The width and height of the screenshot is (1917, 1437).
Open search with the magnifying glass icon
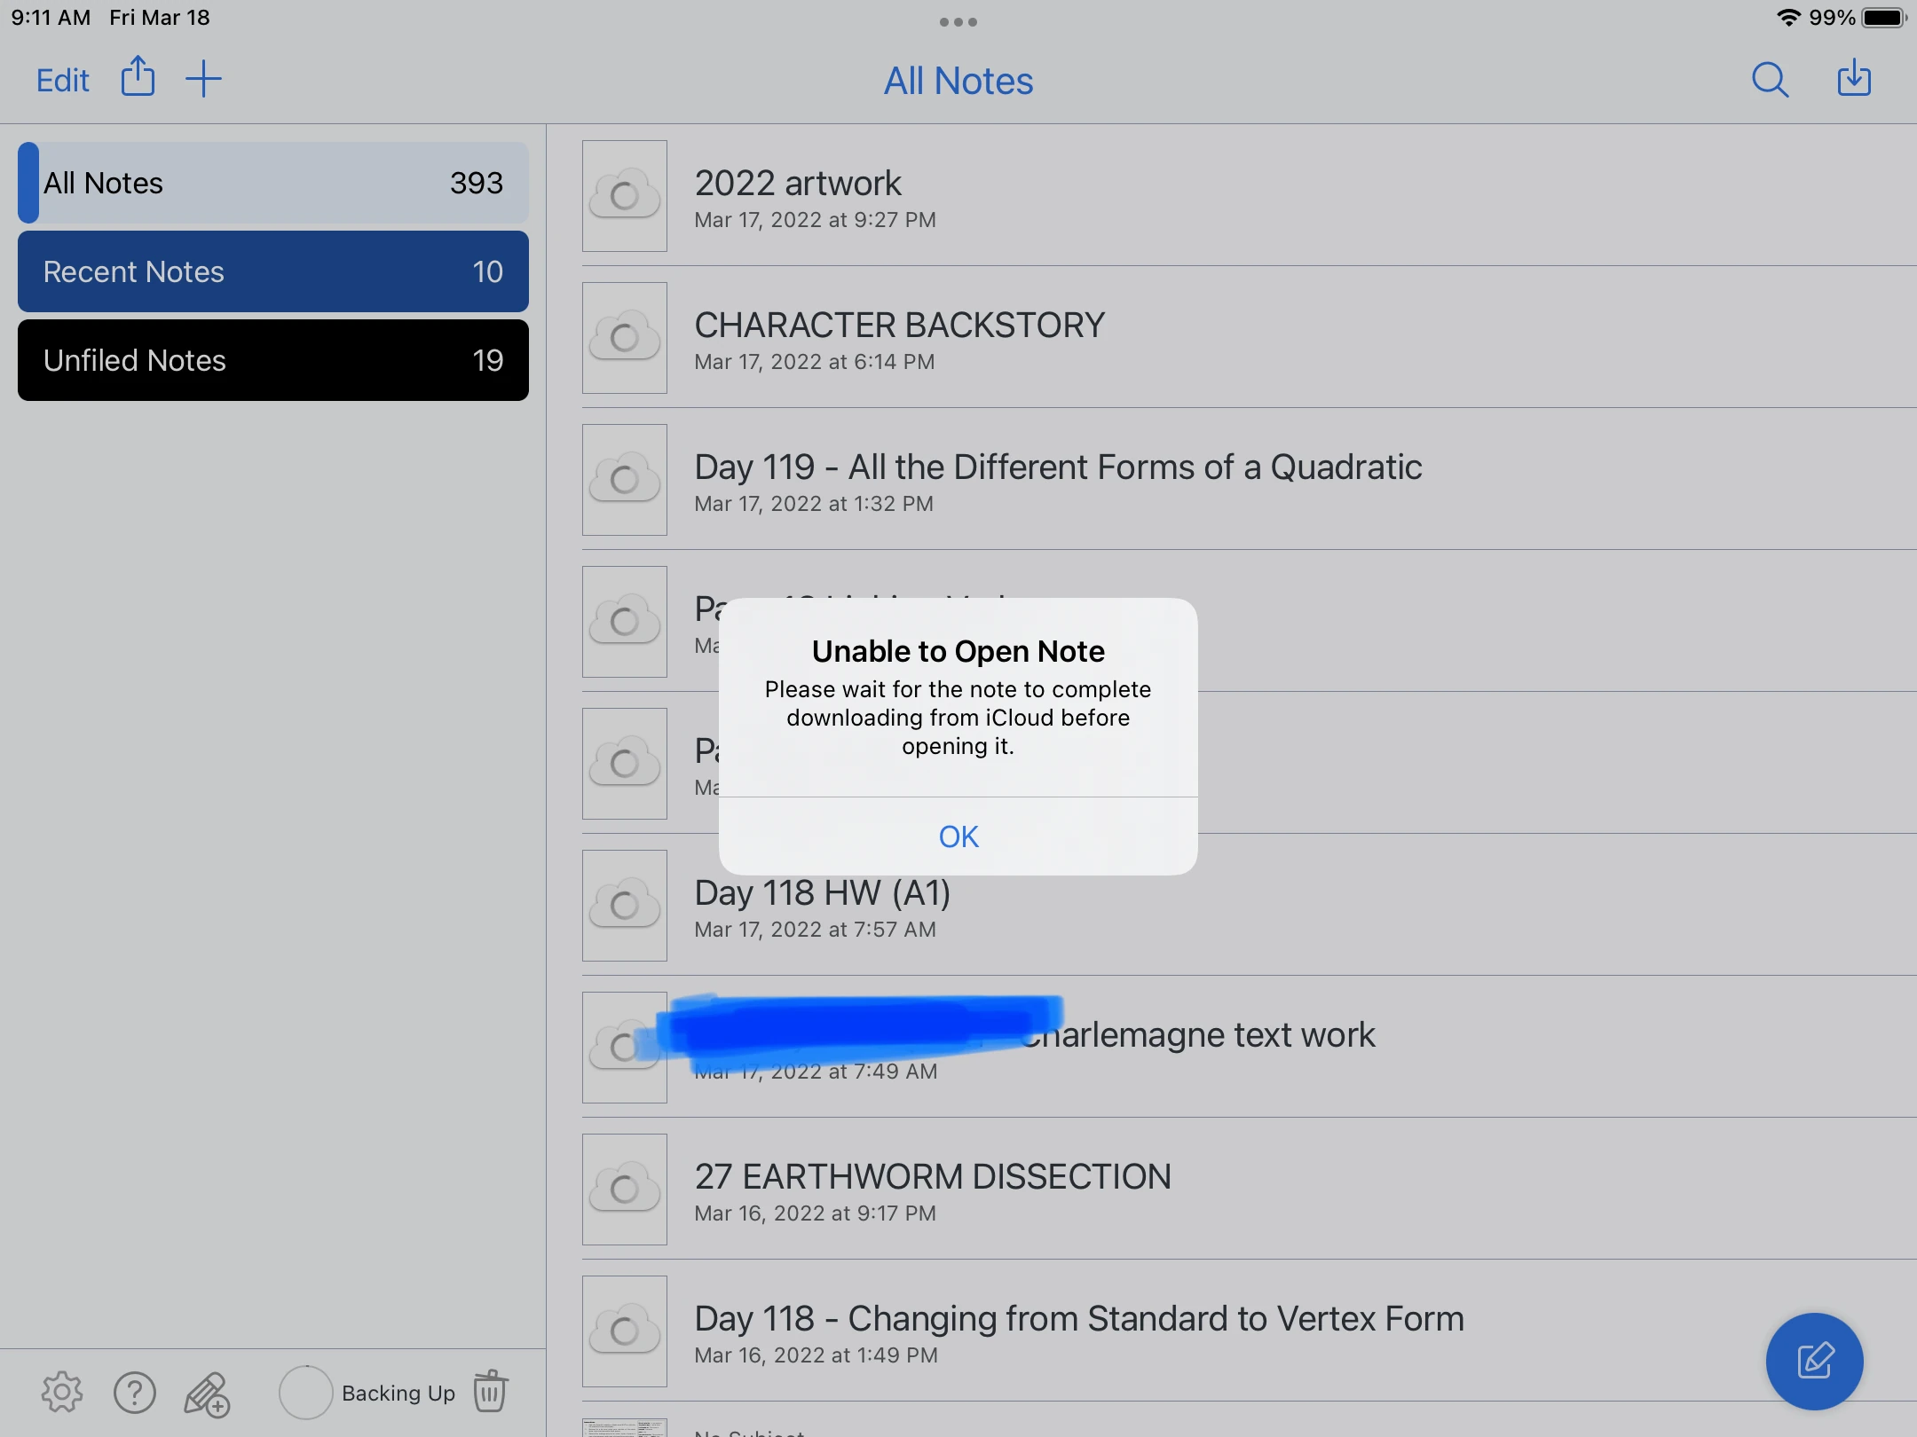(1770, 80)
